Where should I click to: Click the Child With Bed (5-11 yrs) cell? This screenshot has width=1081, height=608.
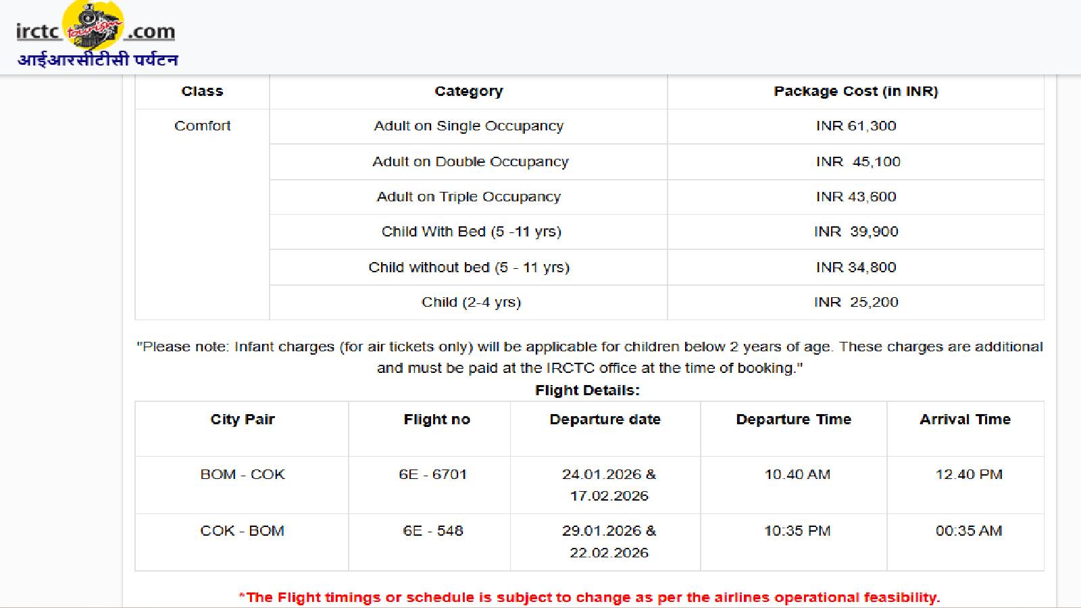coord(471,232)
